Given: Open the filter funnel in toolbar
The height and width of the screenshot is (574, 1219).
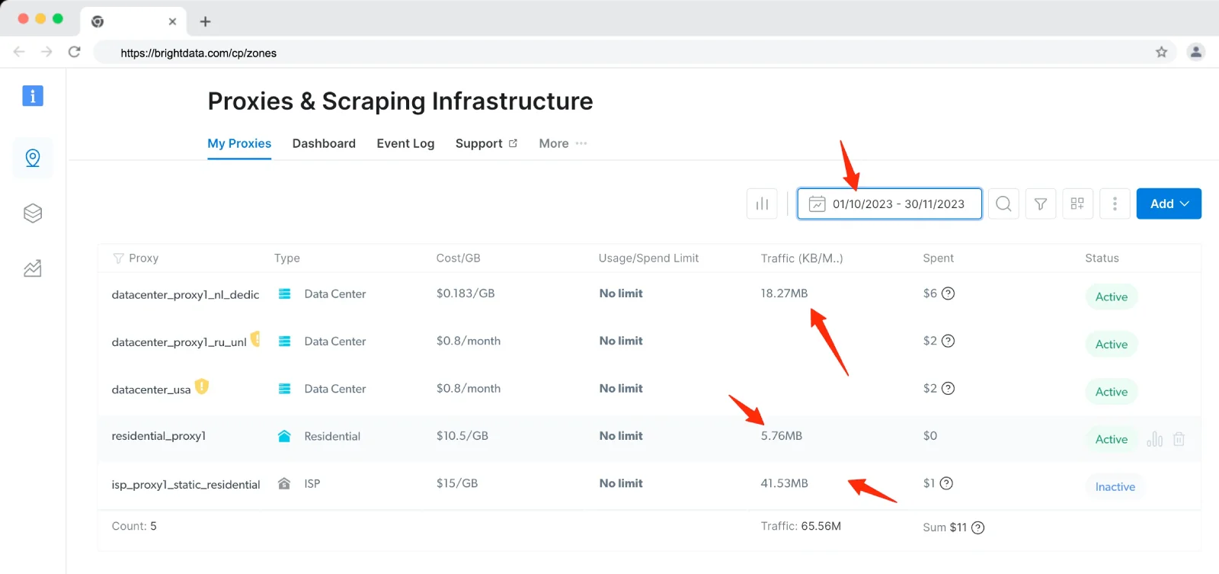Looking at the screenshot, I should tap(1040, 204).
